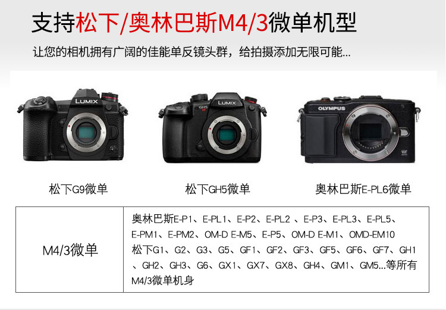Click the Olympus E-PL6 camera image

(x=359, y=130)
